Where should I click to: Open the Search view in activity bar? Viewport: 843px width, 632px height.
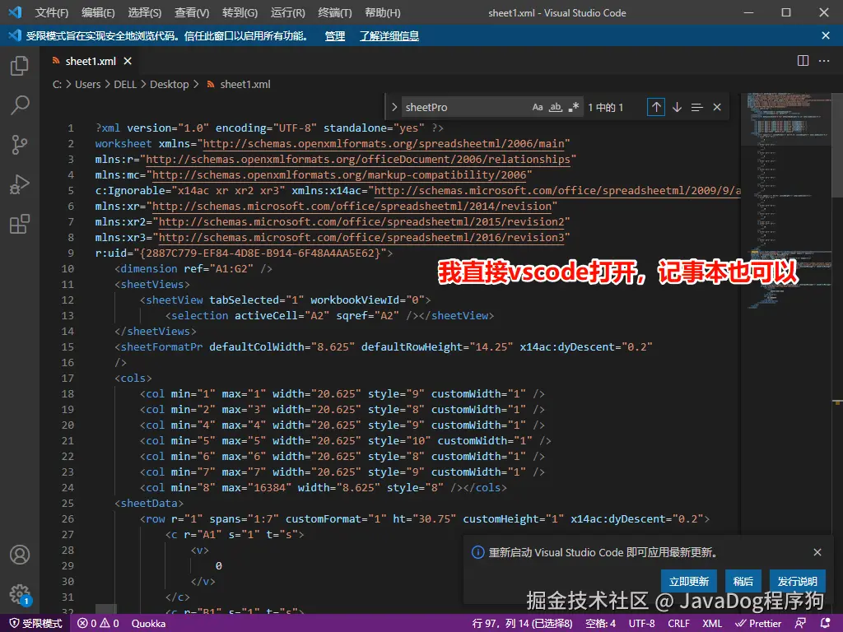20,105
